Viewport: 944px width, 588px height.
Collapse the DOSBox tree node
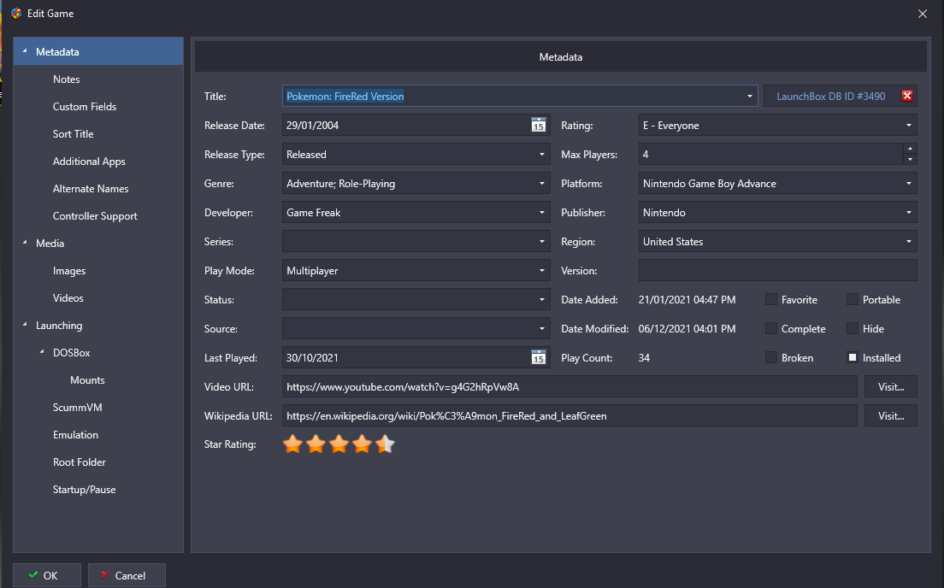pos(42,353)
